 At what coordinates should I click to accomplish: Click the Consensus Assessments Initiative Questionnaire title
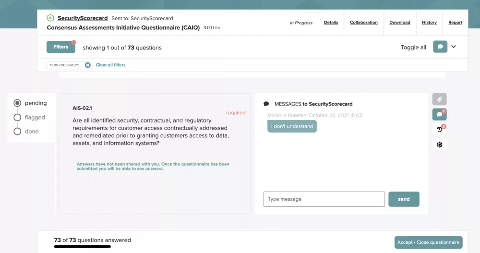pyautogui.click(x=123, y=27)
